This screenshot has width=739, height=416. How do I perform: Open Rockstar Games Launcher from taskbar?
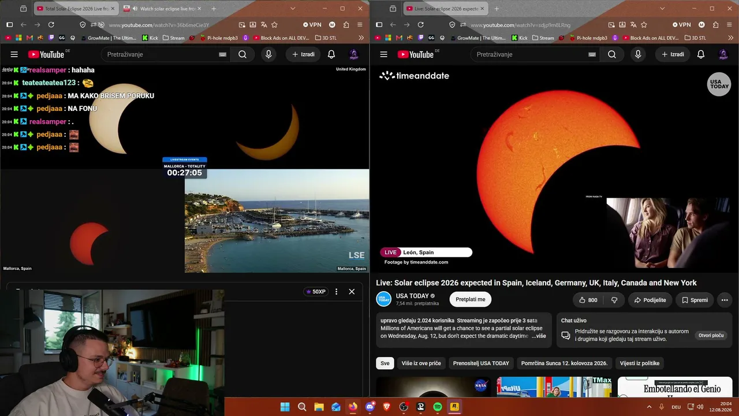tap(454, 407)
